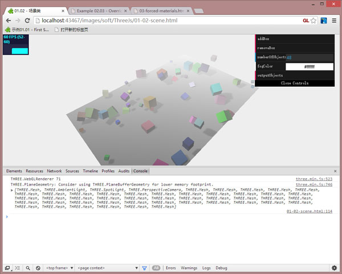
Task: Bookmark this page with the star icon
Action: pyautogui.click(x=313, y=21)
